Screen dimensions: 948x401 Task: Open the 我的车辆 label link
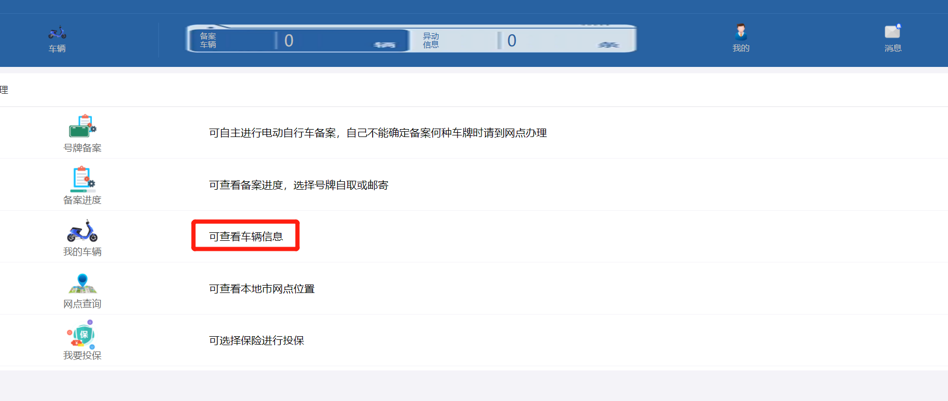[82, 252]
